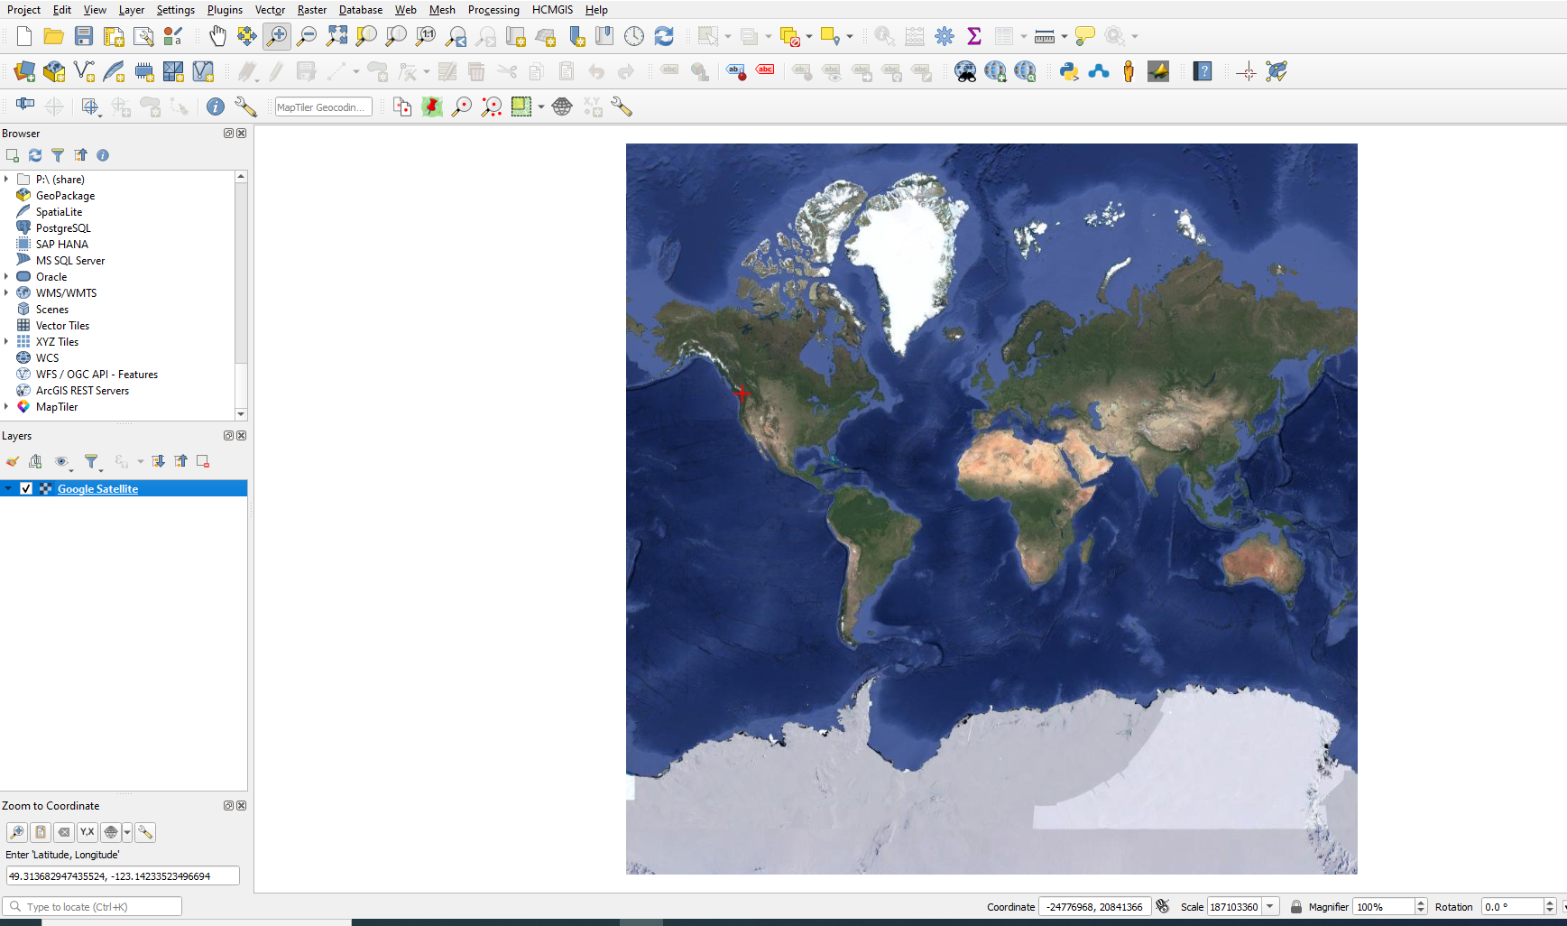The image size is (1567, 926).
Task: Click the Save Project floppy icon
Action: 84,36
